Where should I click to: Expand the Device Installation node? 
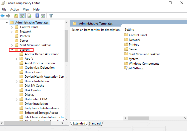17,81
